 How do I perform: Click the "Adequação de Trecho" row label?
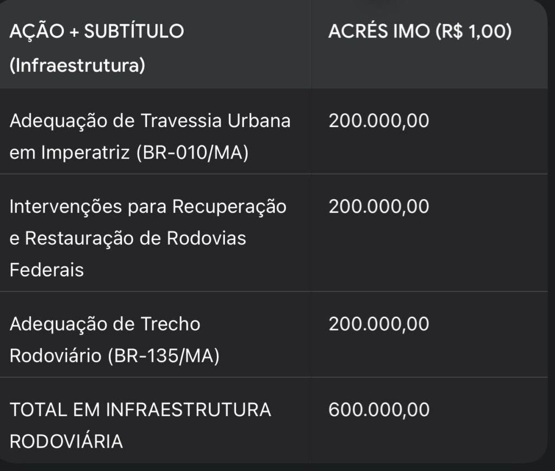[x=105, y=324]
